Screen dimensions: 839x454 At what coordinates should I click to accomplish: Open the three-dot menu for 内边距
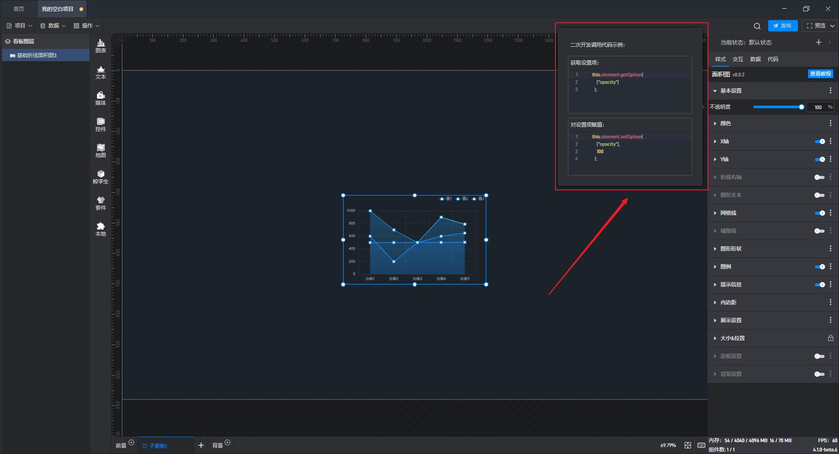pyautogui.click(x=830, y=302)
